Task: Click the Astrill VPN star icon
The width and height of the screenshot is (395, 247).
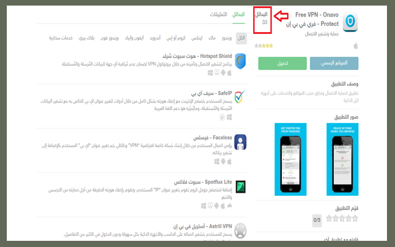Action: pos(240,230)
